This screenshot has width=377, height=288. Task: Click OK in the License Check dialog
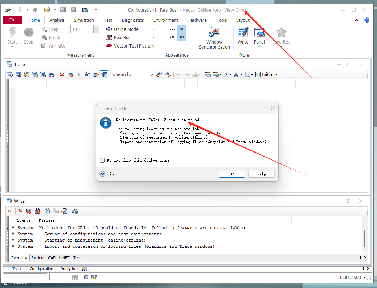coord(232,174)
